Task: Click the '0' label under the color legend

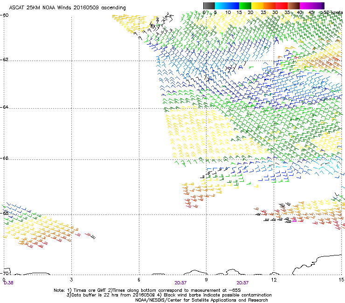Action: click(x=204, y=13)
